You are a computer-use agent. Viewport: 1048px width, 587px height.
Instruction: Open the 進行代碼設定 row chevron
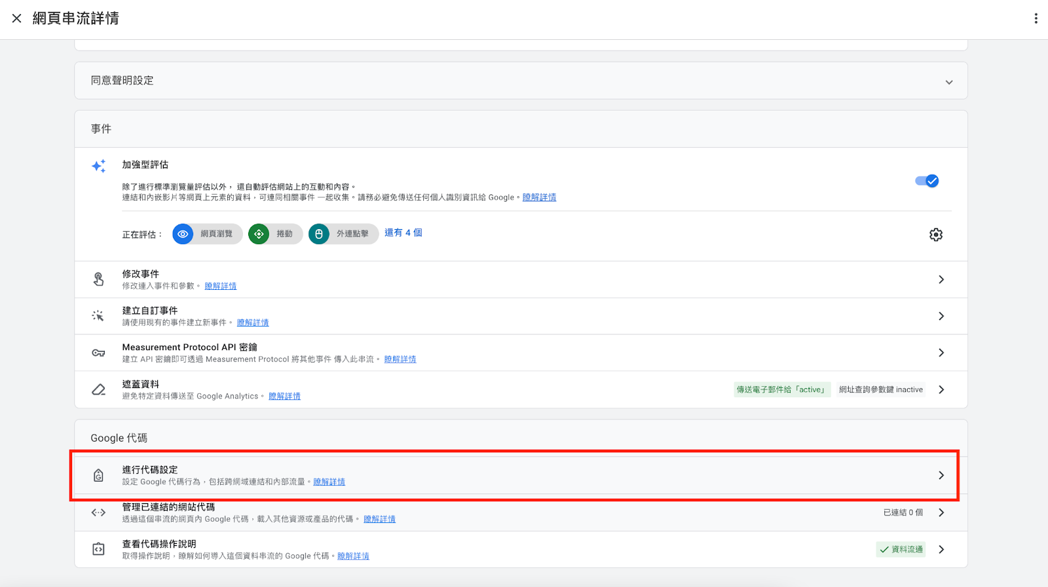(941, 475)
